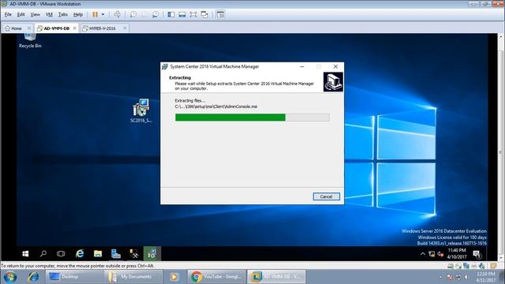The image size is (505, 284).
Task: Toggle the library sidebar panel
Action: 171,14
